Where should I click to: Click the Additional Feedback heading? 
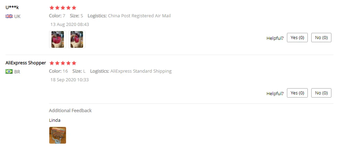pyautogui.click(x=70, y=111)
